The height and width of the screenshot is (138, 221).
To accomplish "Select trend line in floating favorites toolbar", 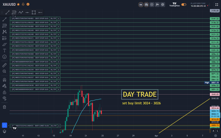I will point(7,12).
